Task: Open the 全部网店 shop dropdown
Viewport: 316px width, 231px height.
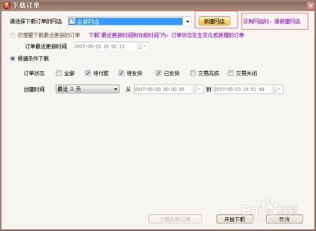Action: pos(187,21)
